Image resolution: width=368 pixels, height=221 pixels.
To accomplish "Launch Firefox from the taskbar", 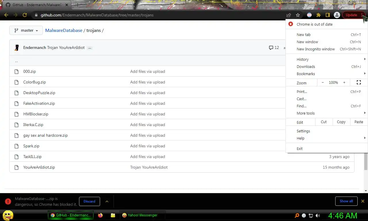I will [x=100, y=215].
